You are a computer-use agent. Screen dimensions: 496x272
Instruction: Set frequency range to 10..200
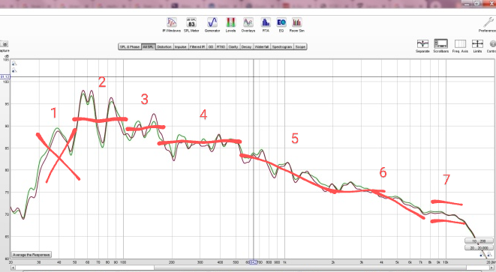coord(479,241)
